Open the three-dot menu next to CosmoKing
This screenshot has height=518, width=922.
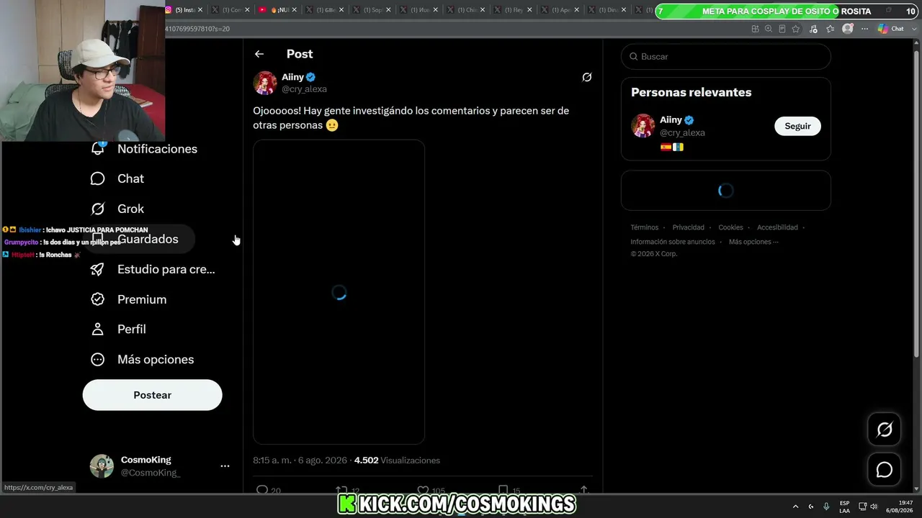pyautogui.click(x=225, y=466)
